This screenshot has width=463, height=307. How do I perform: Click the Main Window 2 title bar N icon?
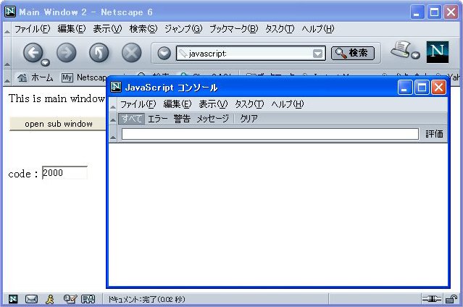(10, 12)
